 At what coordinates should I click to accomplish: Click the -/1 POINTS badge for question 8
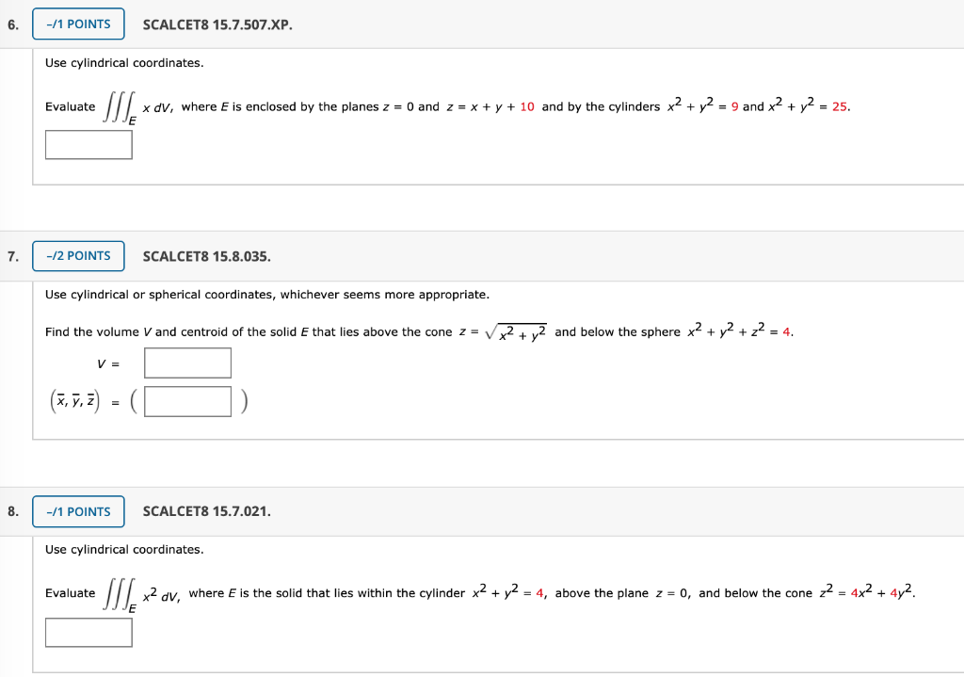[x=78, y=511]
